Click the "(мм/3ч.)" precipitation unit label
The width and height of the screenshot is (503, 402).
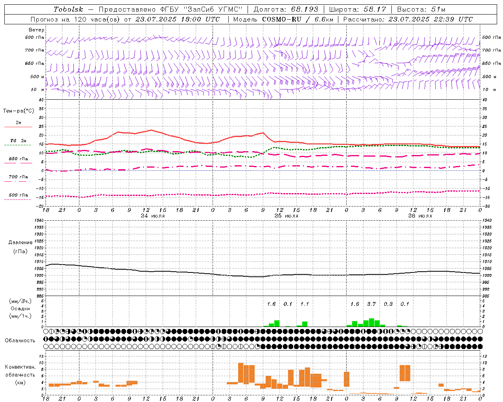[x=20, y=301]
